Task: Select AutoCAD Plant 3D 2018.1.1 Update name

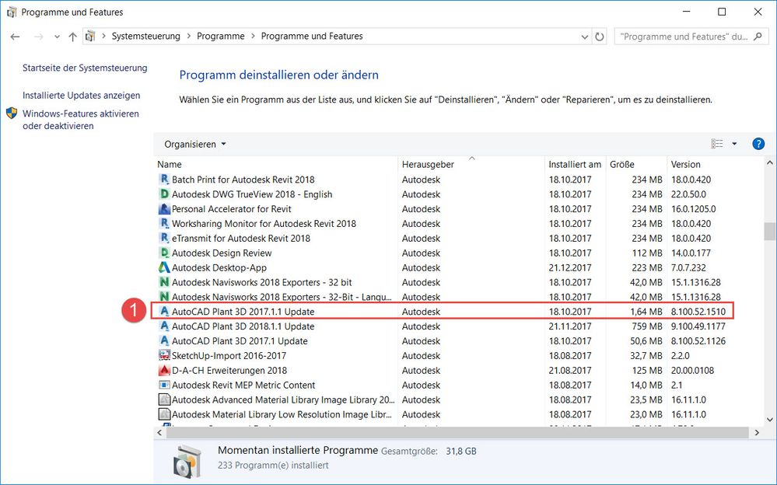Action: (243, 326)
